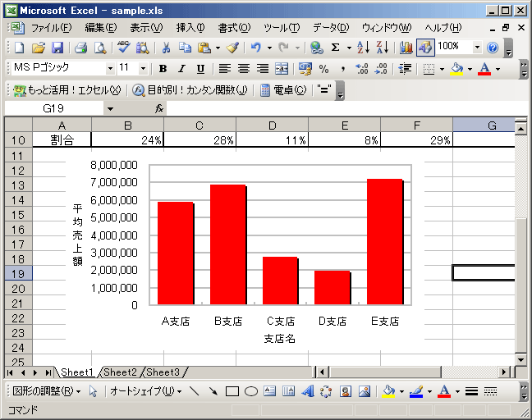
Task: Open the zoom percentage dropdown
Action: 477,48
